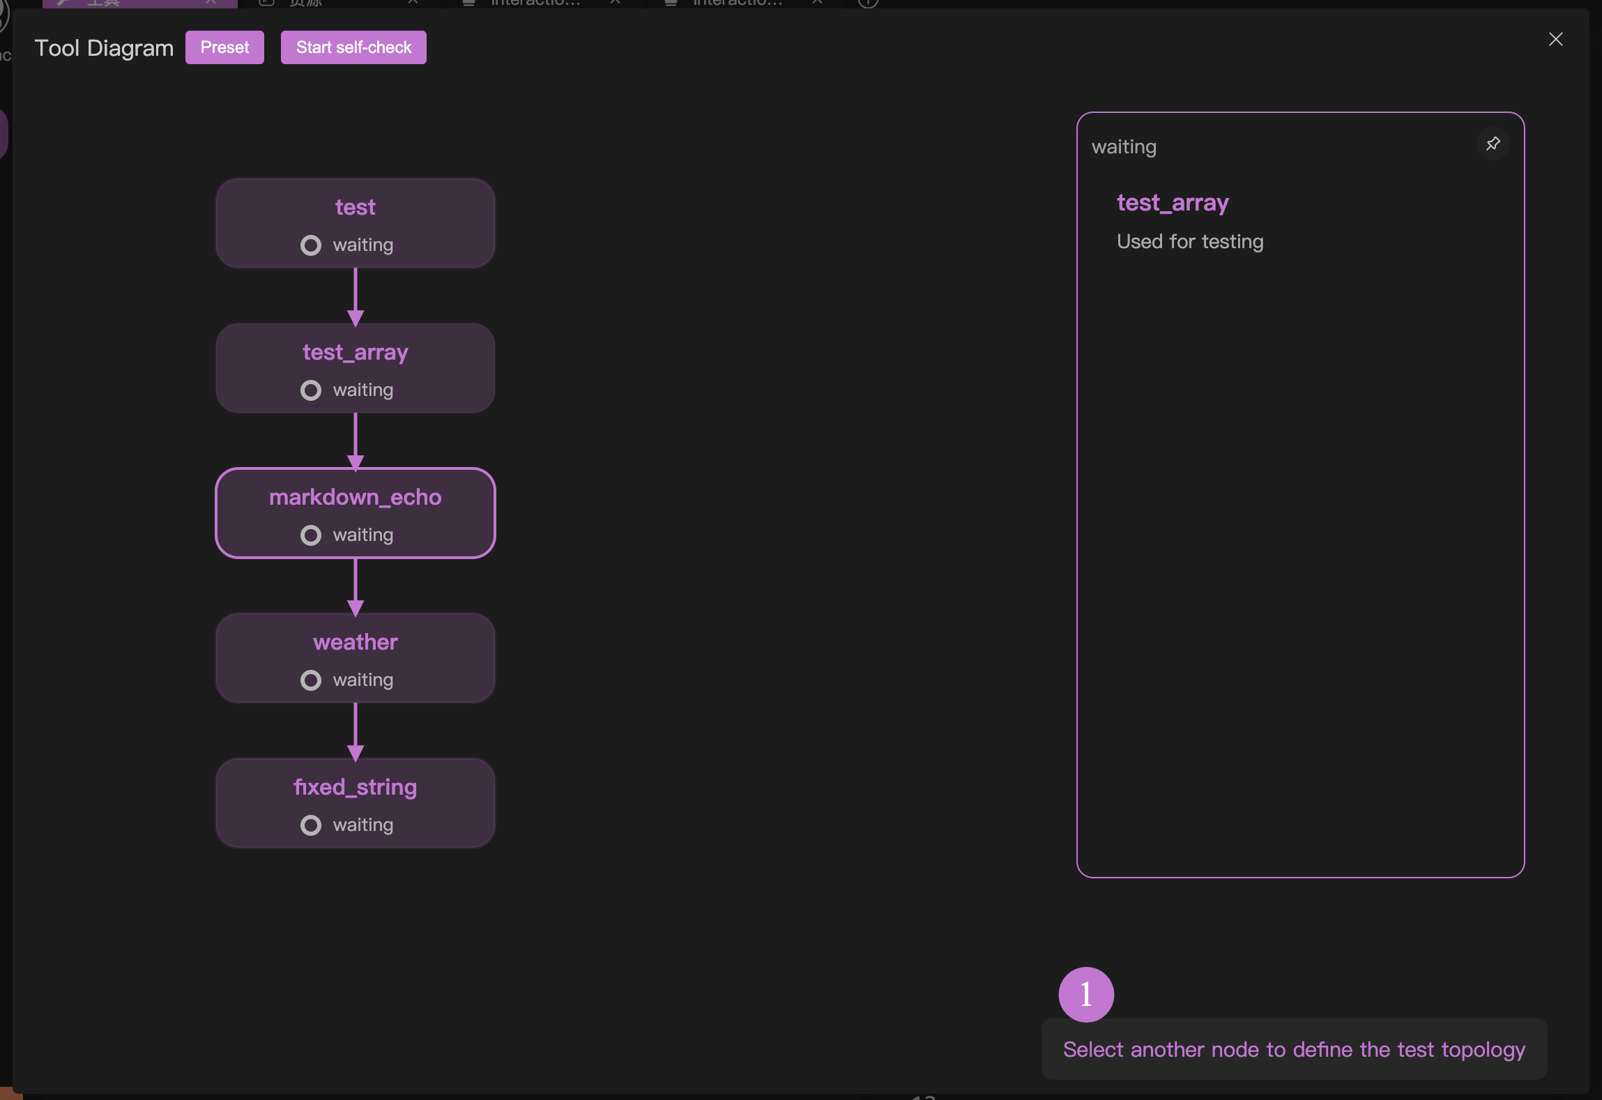The width and height of the screenshot is (1602, 1100).
Task: Select the highlighted markdown_echo node
Action: pyautogui.click(x=356, y=498)
